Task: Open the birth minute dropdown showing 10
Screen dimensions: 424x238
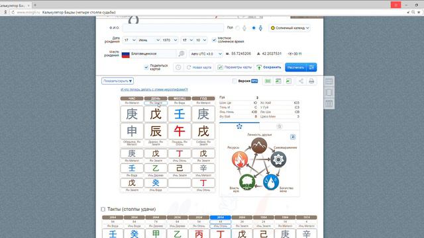Action: tap(201, 40)
